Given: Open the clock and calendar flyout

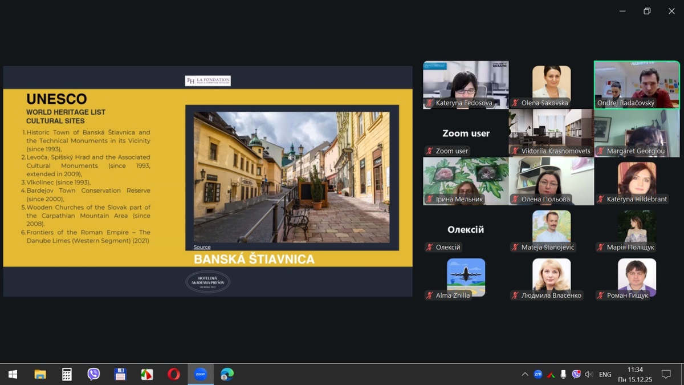Looking at the screenshot, I should point(634,374).
